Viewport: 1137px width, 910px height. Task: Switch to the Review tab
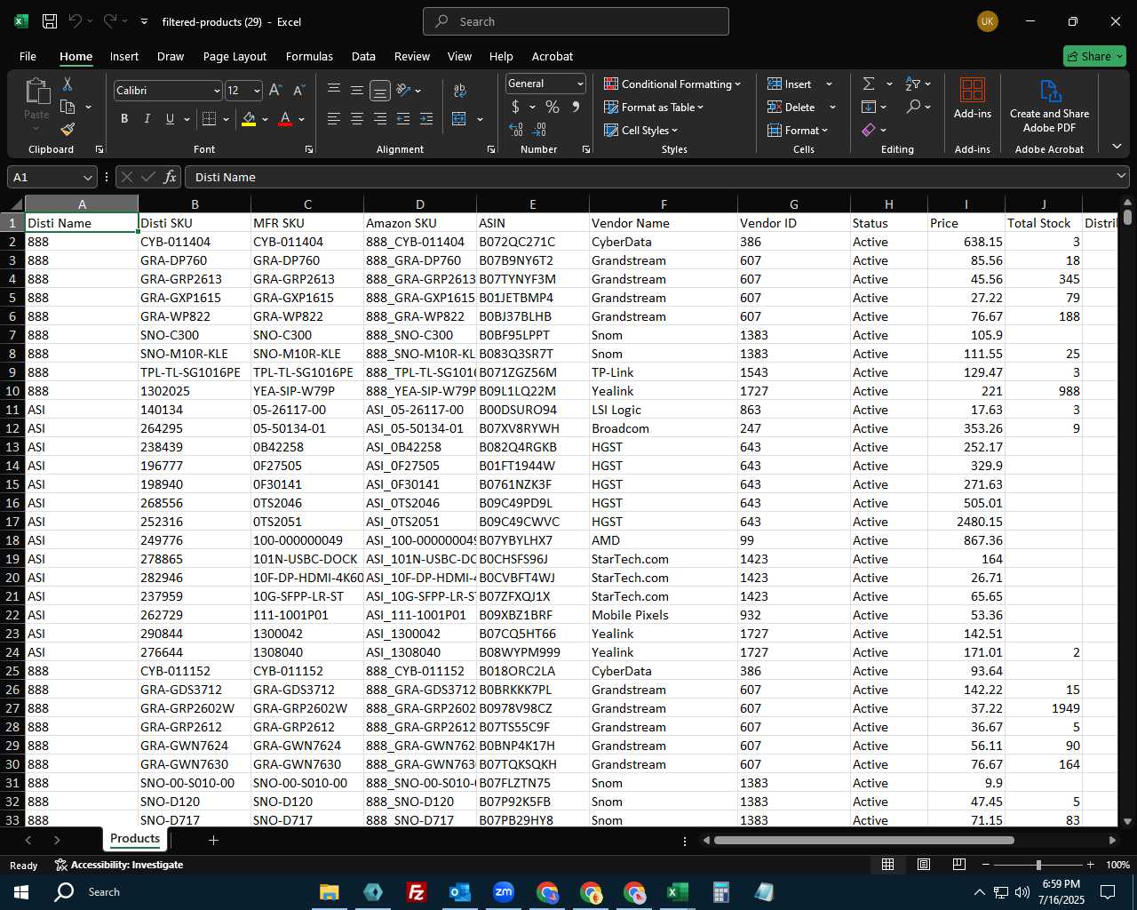(412, 56)
